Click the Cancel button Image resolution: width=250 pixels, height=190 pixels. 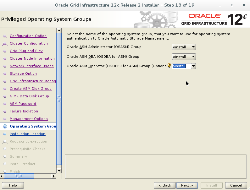coord(236,185)
